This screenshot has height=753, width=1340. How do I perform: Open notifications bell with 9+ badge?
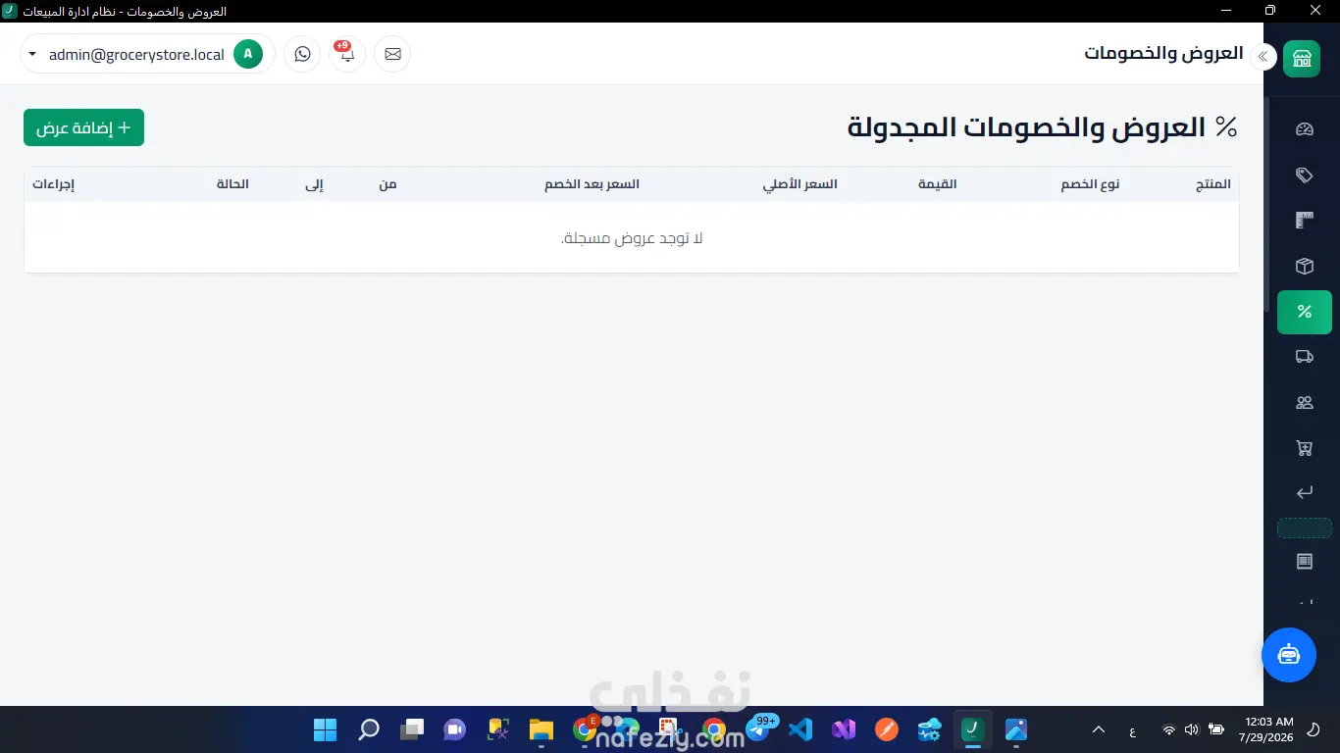[x=346, y=54]
